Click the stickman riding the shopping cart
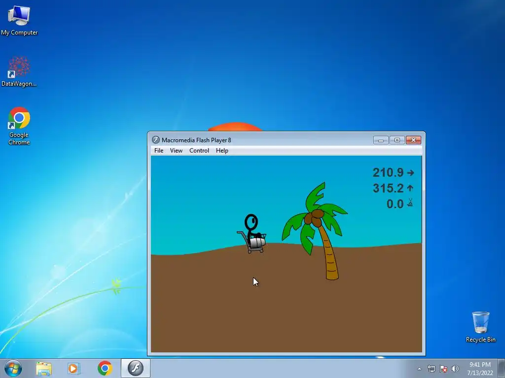This screenshot has width=505, height=378. (x=252, y=234)
